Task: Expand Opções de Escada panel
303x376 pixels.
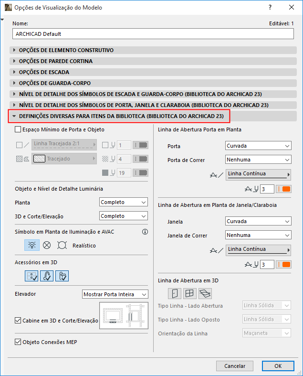Action: pyautogui.click(x=153, y=72)
